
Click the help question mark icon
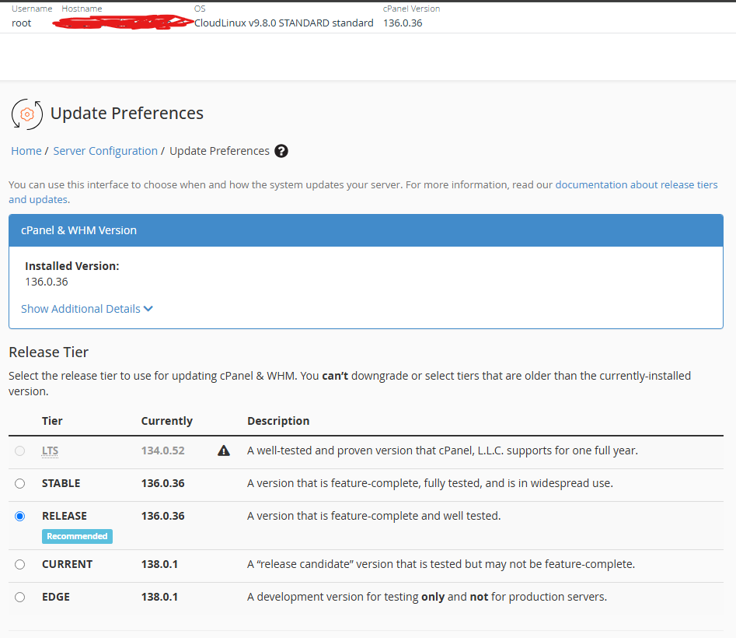coord(281,151)
